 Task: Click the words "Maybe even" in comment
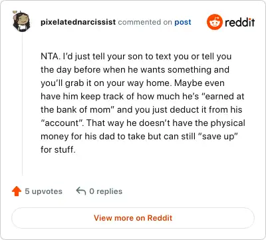pyautogui.click(x=199, y=83)
